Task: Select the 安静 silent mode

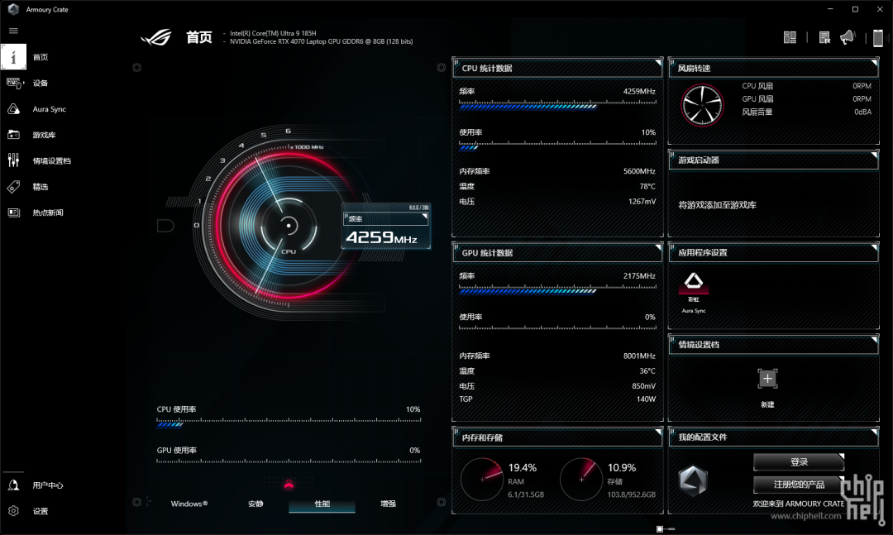Action: click(255, 504)
